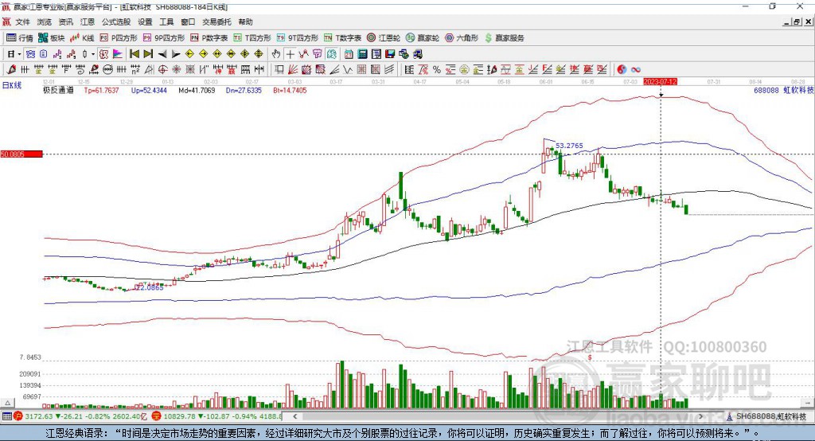Open the T四方形 tool
The height and width of the screenshot is (441, 815).
252,38
